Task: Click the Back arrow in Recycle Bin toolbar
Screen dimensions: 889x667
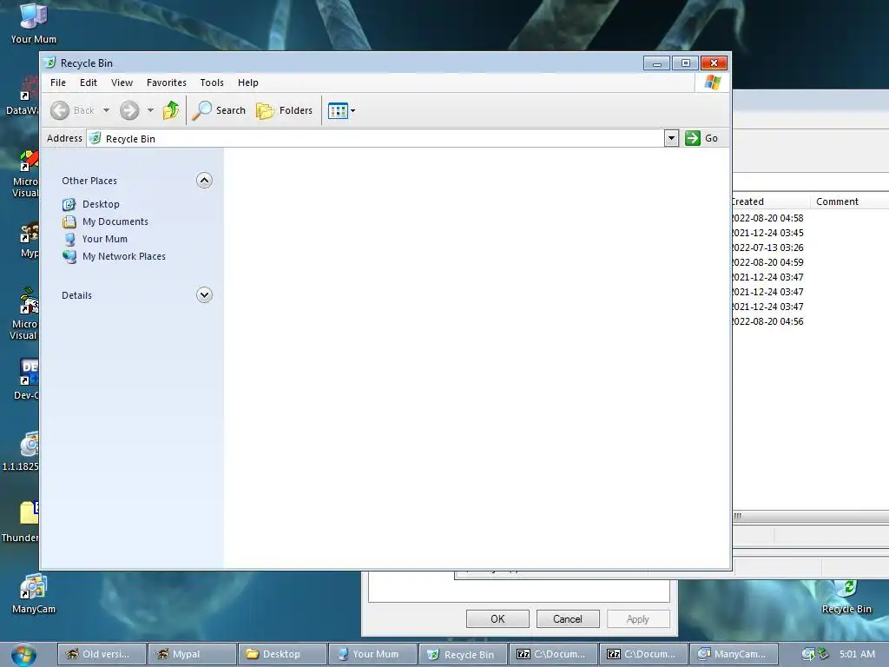Action: pos(60,110)
